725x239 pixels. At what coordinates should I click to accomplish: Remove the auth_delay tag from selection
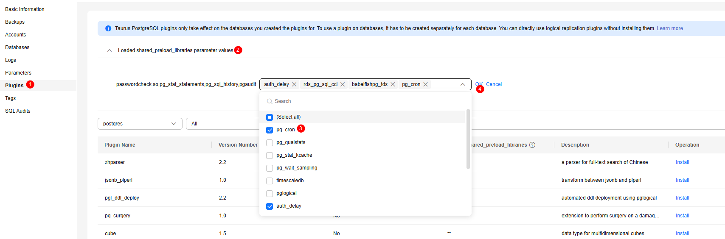294,84
